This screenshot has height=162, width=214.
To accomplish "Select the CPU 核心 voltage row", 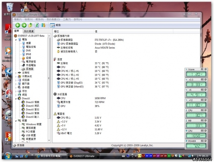I will 79,118.
